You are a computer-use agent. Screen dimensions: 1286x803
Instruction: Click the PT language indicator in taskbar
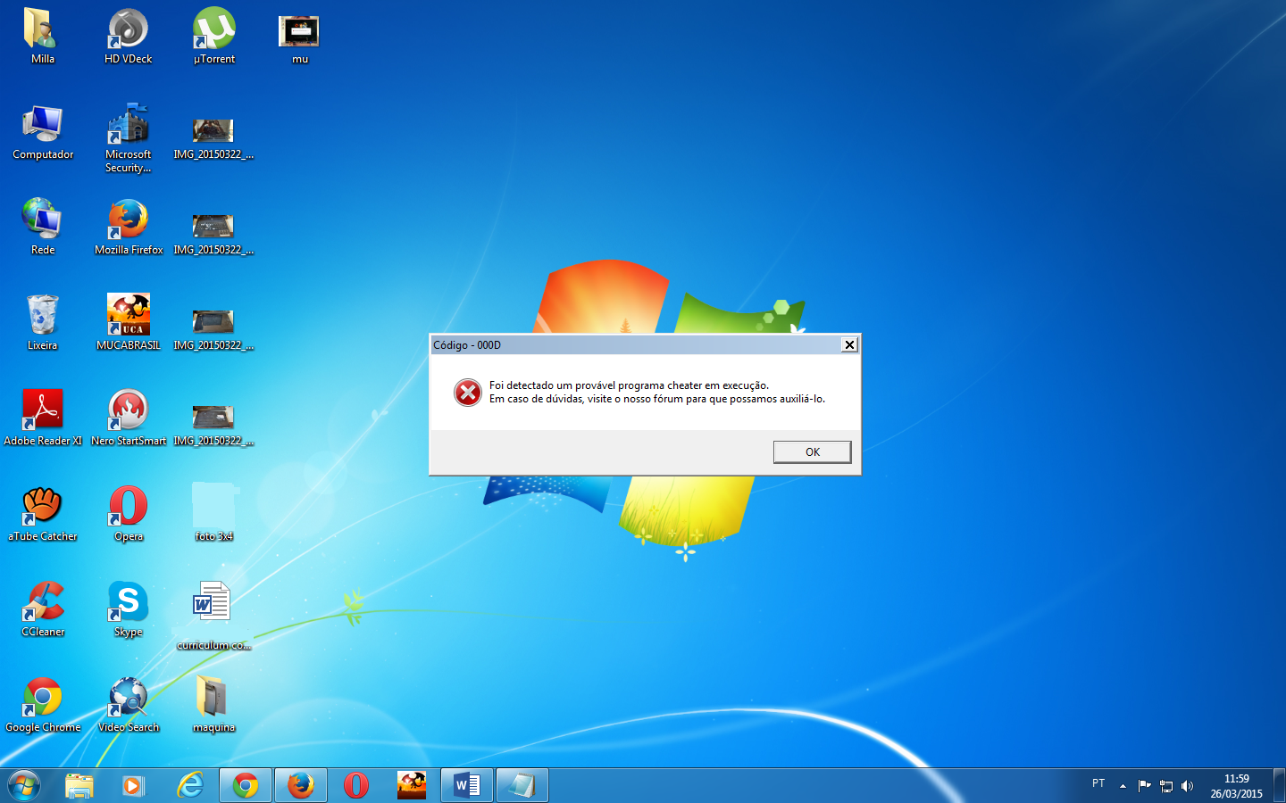pyautogui.click(x=1098, y=783)
